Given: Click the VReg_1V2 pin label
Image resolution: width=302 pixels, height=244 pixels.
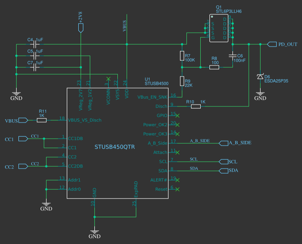Looking at the screenshot, I should pyautogui.click(x=90, y=100).
